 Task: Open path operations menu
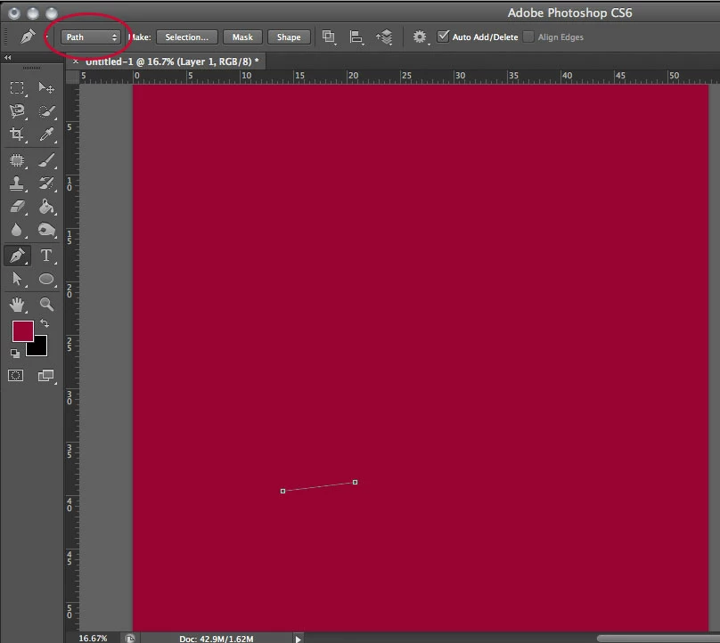point(329,37)
